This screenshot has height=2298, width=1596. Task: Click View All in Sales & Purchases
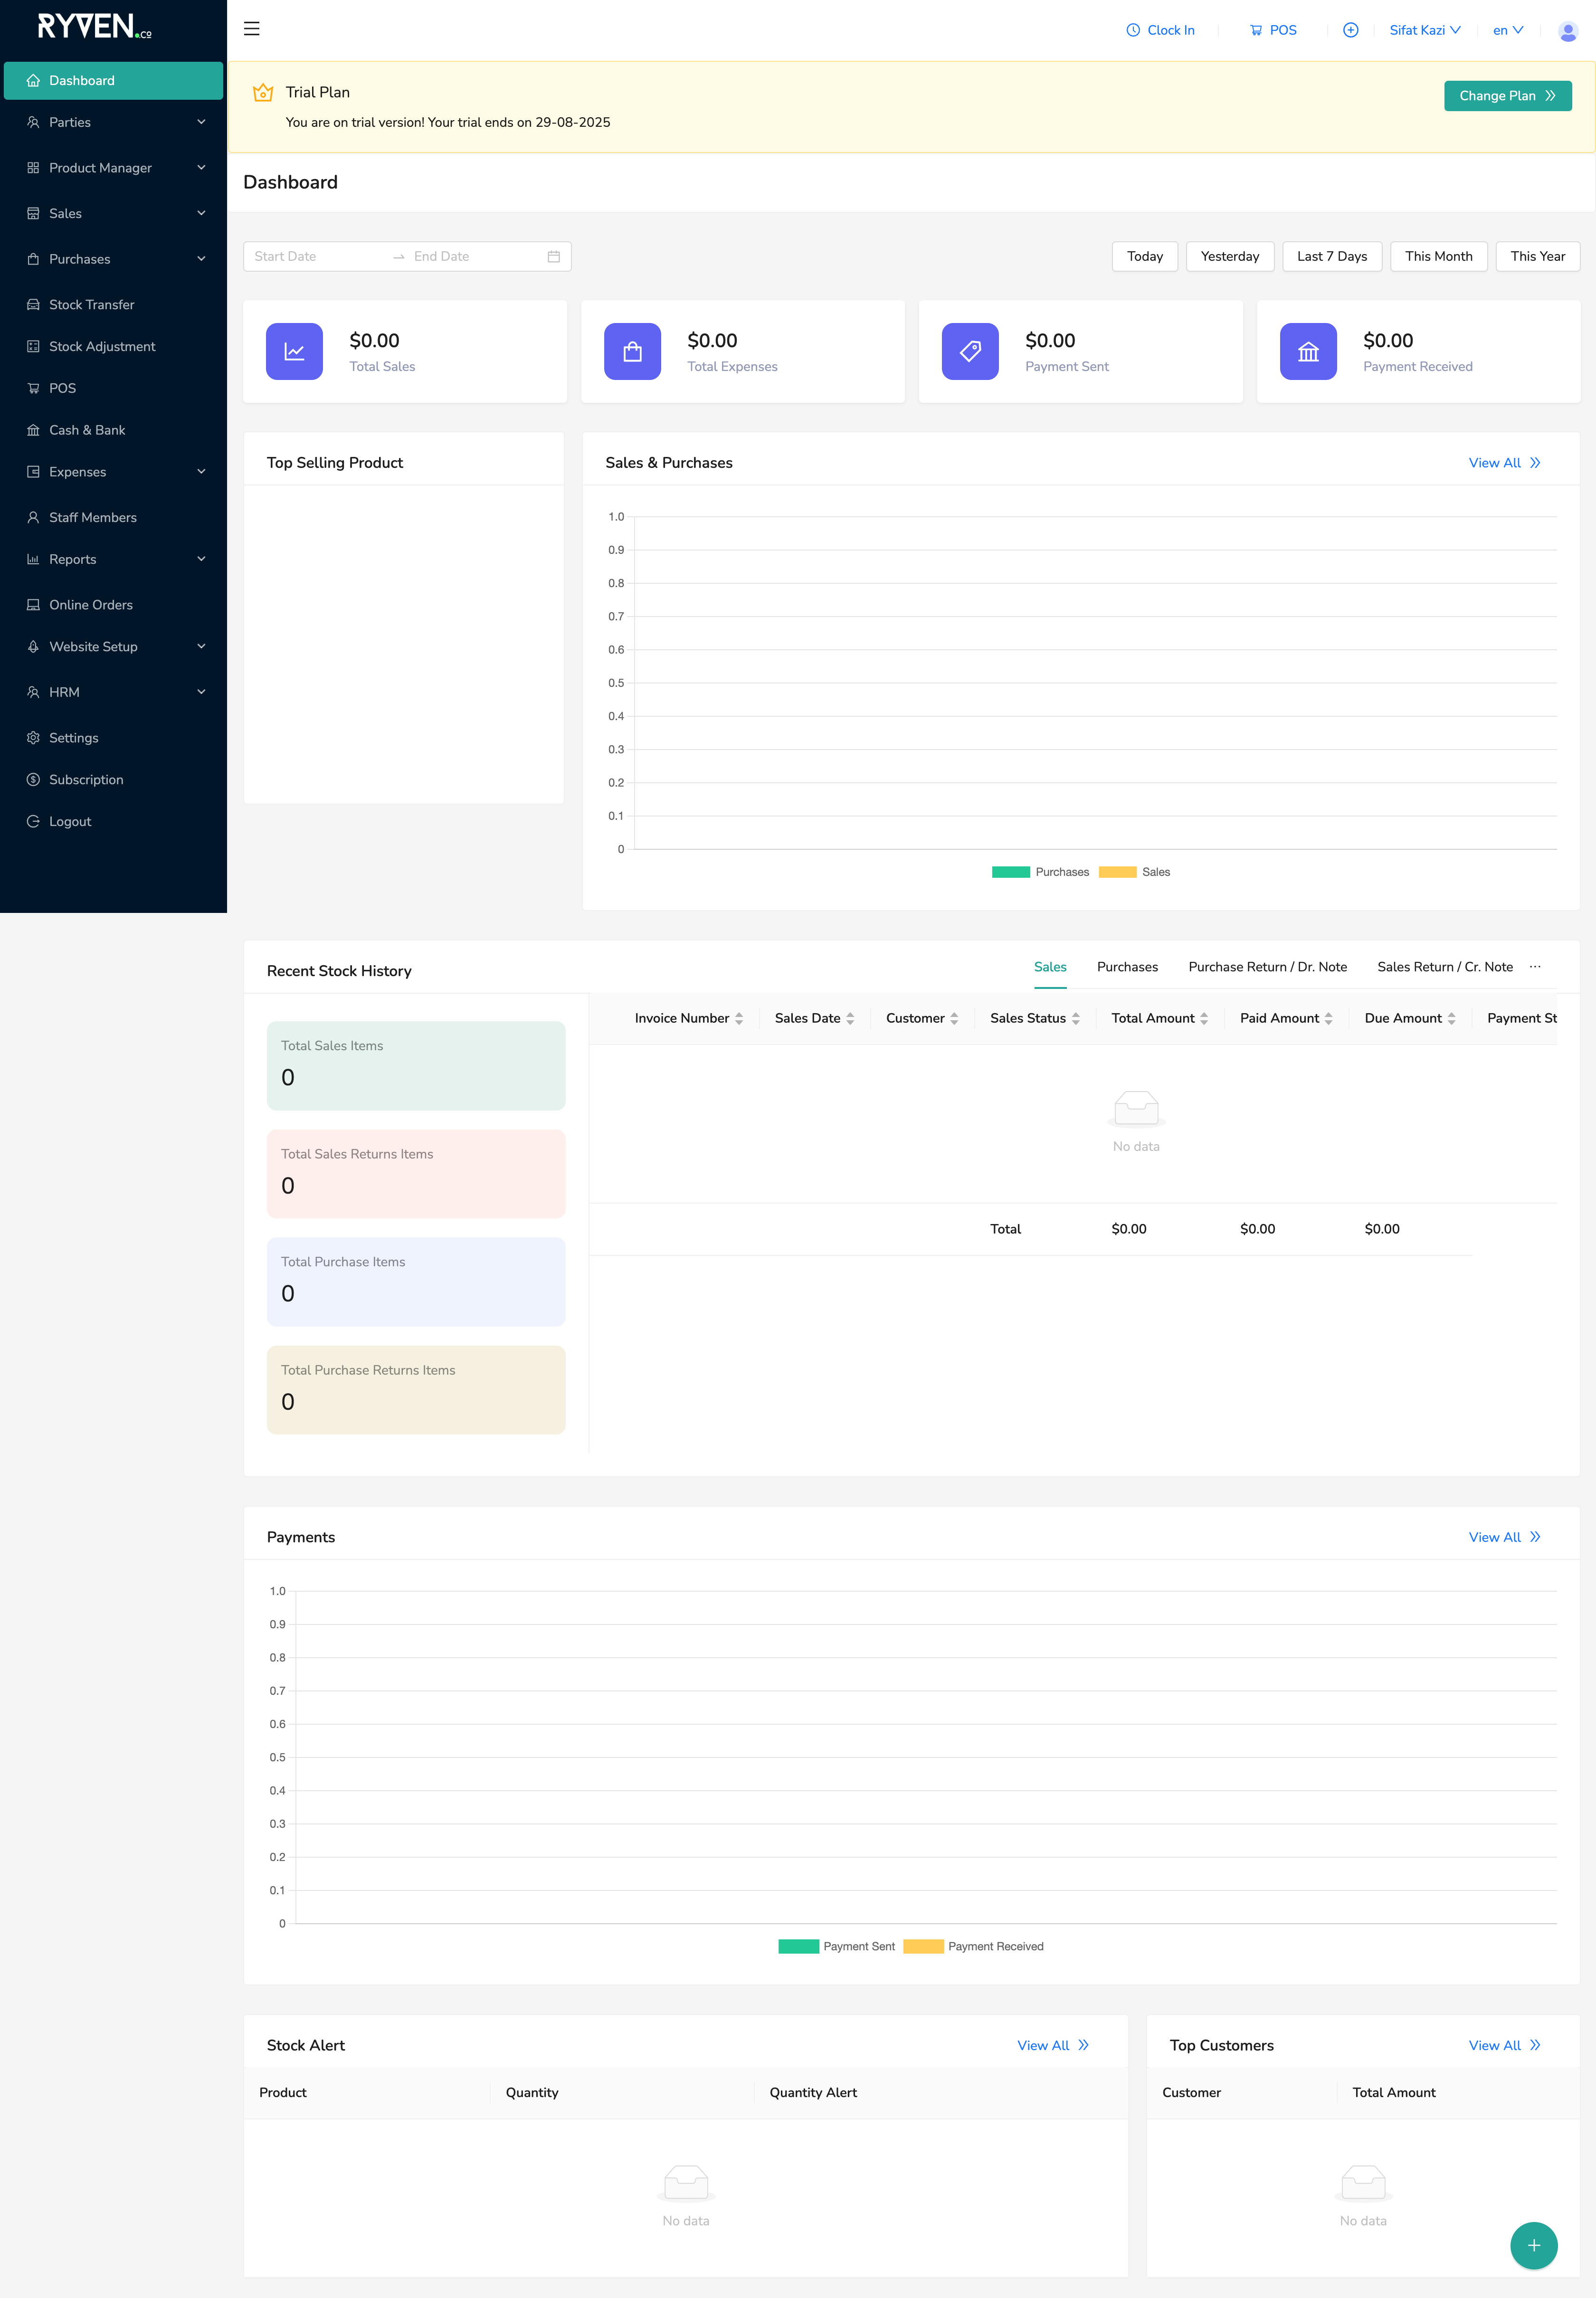tap(1504, 463)
